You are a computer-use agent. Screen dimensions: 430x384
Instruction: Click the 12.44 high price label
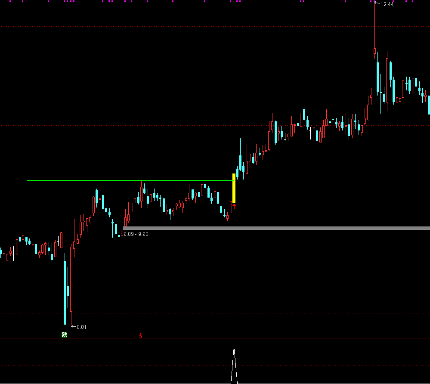coord(387,4)
